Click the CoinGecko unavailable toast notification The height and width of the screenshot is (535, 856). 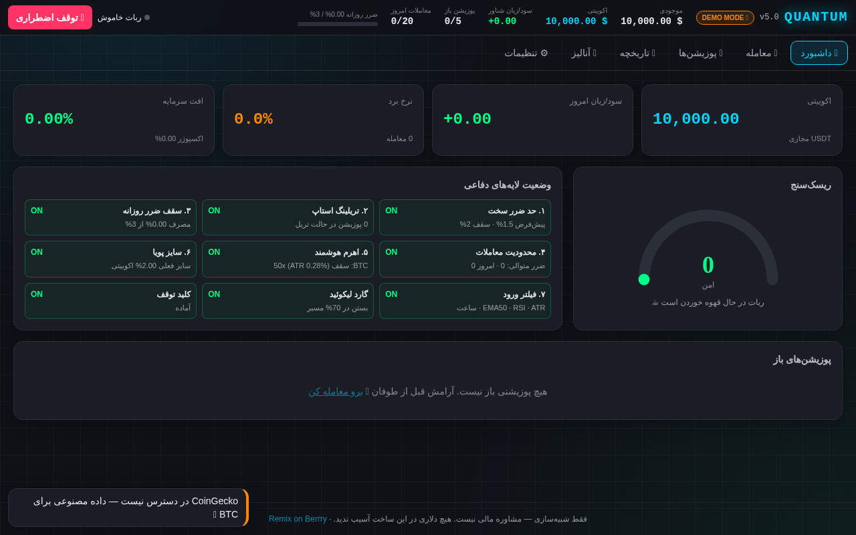128,508
